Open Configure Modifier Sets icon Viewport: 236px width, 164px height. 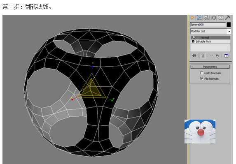coord(226,56)
